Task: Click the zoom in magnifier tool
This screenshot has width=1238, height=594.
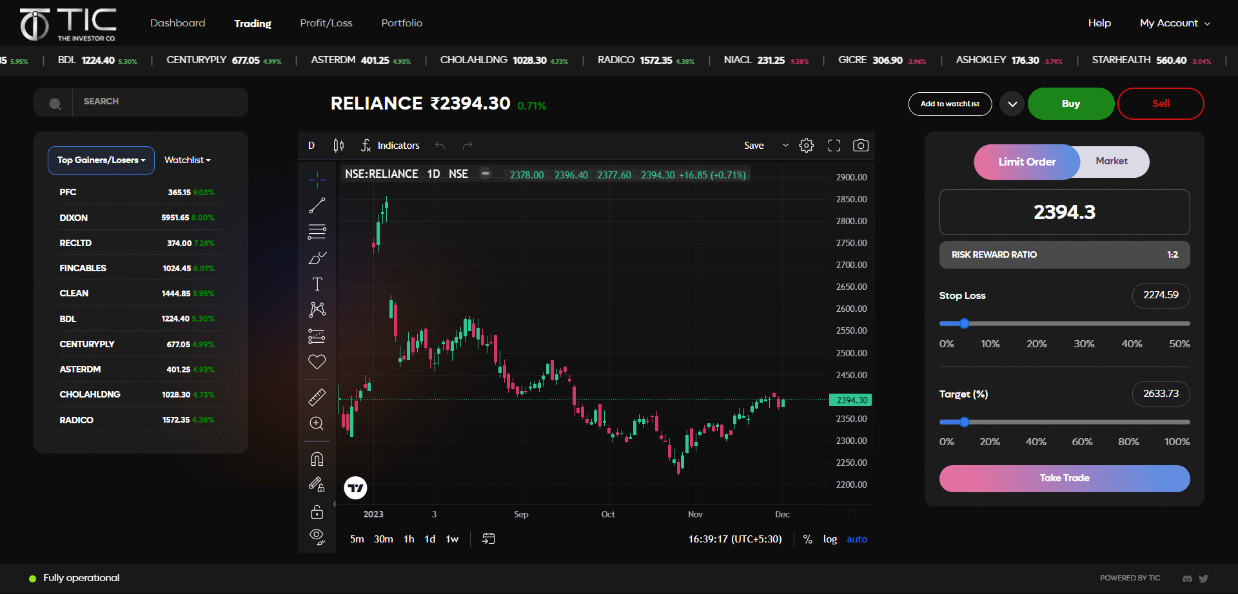Action: click(x=317, y=423)
